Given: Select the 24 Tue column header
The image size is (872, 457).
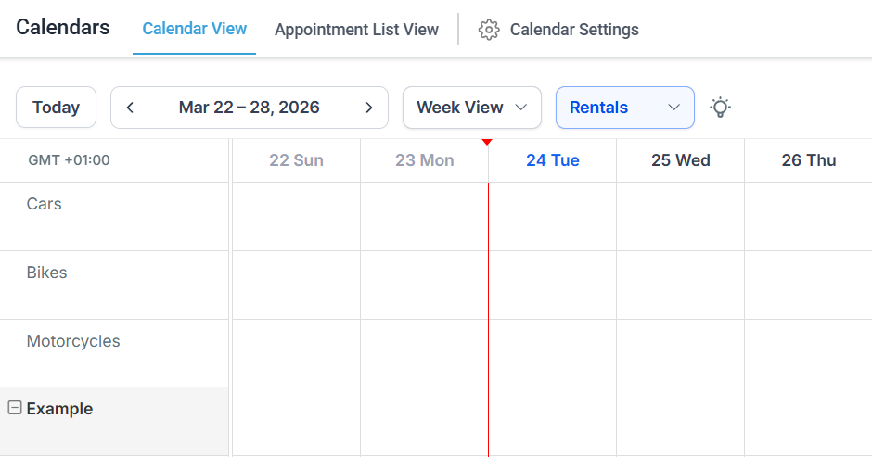Looking at the screenshot, I should [552, 160].
